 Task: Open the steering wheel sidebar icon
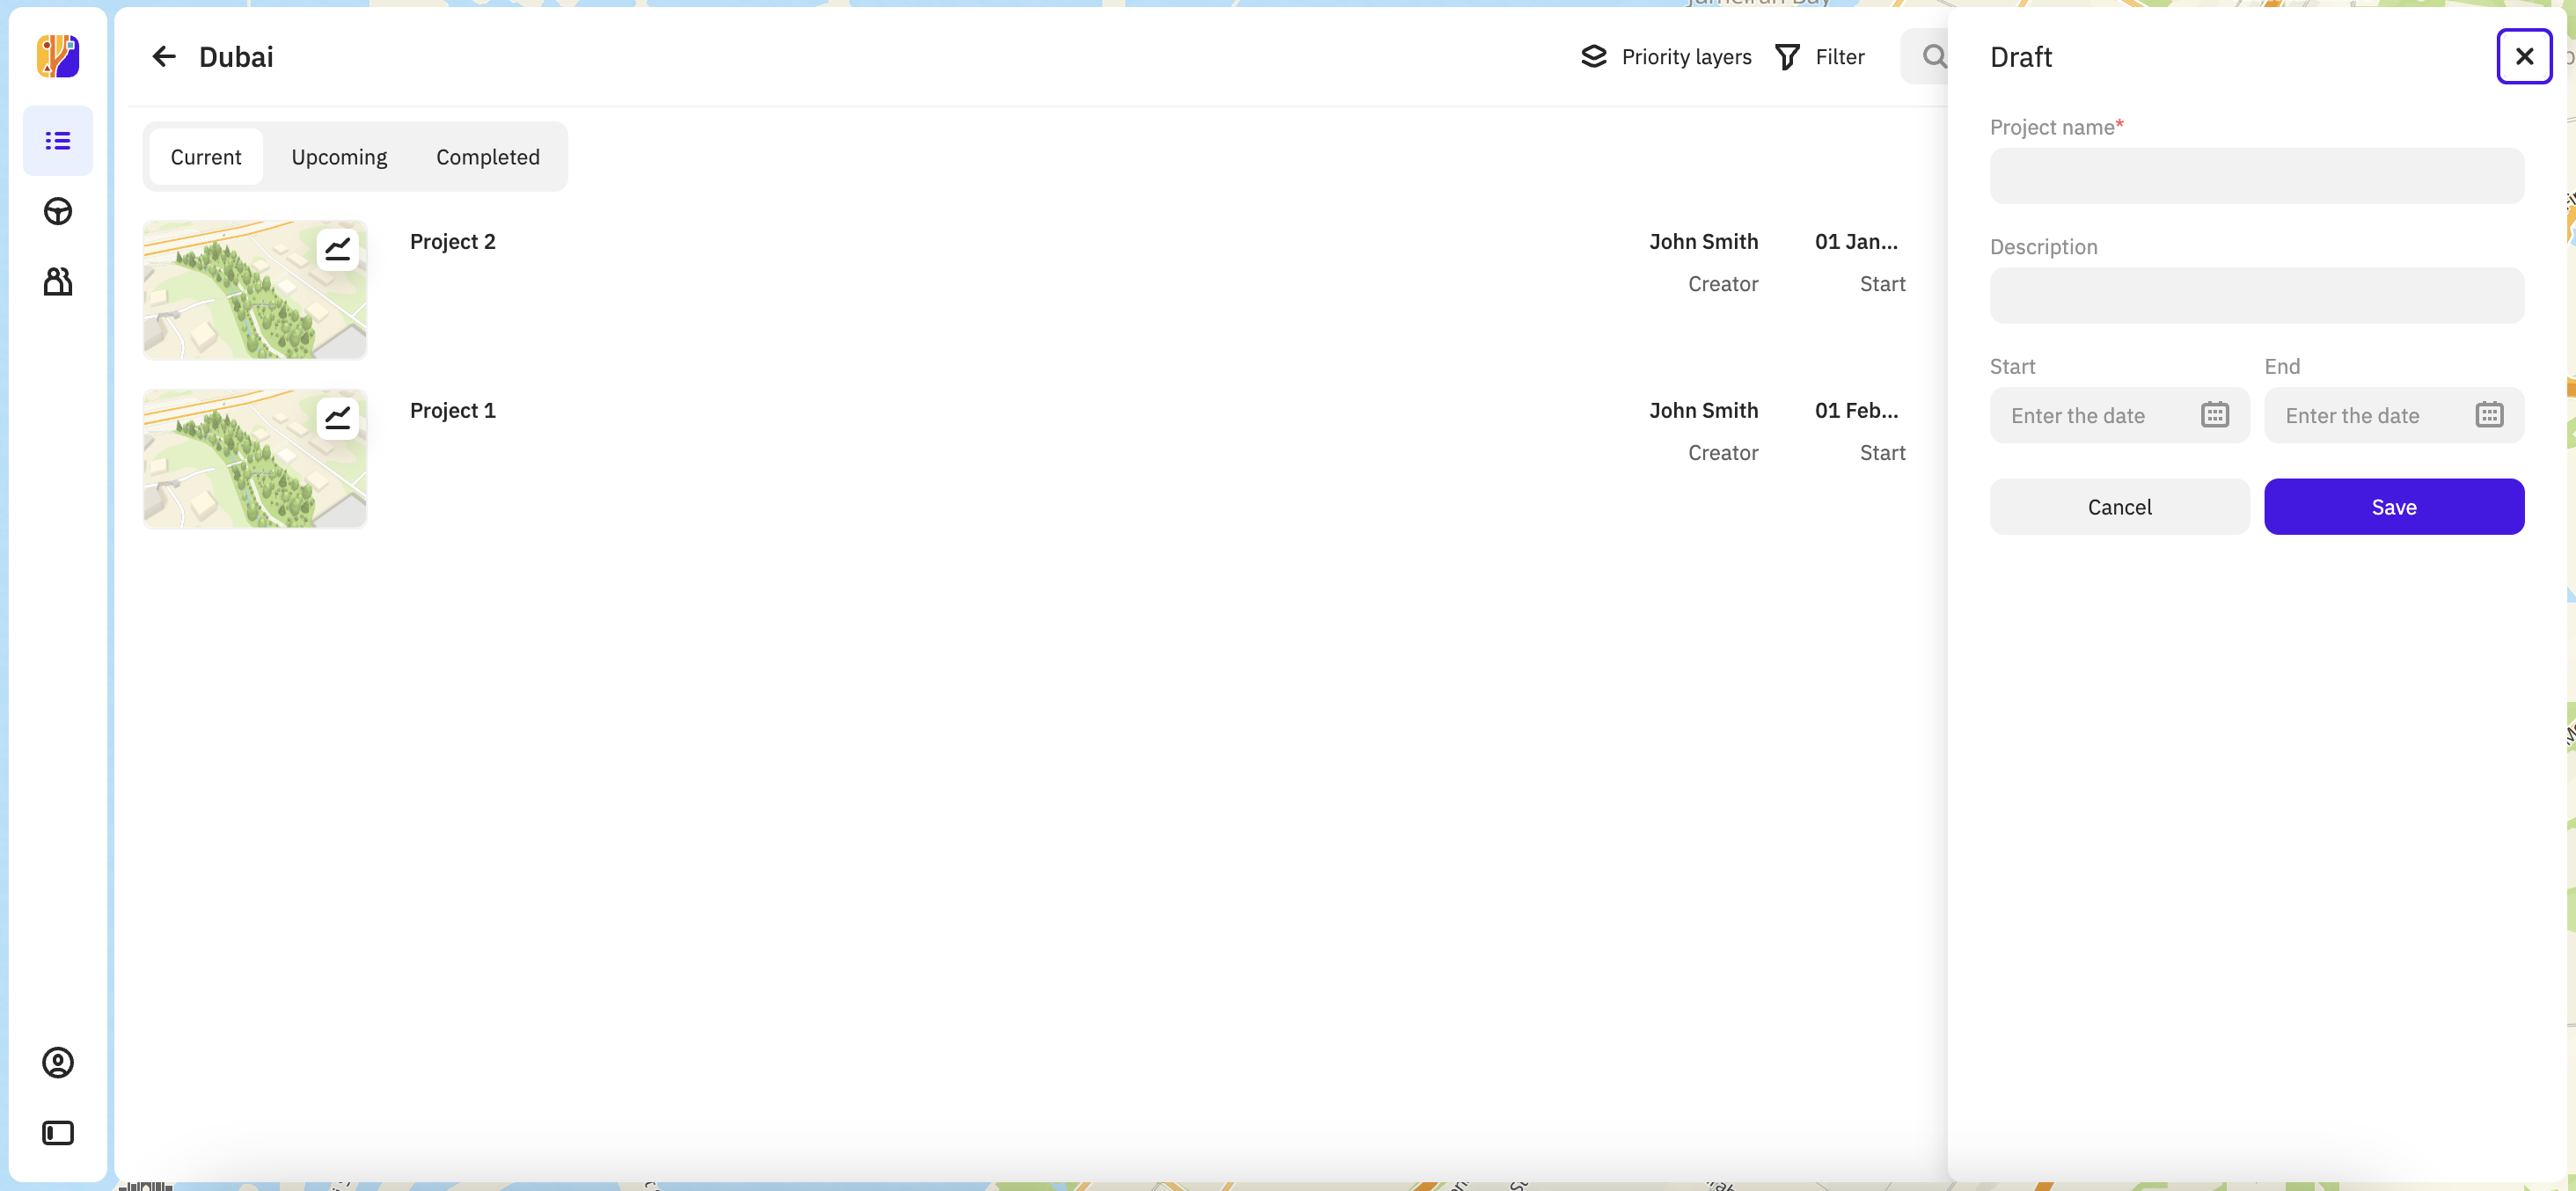(x=58, y=211)
